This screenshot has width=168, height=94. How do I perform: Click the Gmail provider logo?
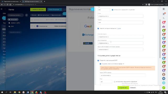[88, 26]
